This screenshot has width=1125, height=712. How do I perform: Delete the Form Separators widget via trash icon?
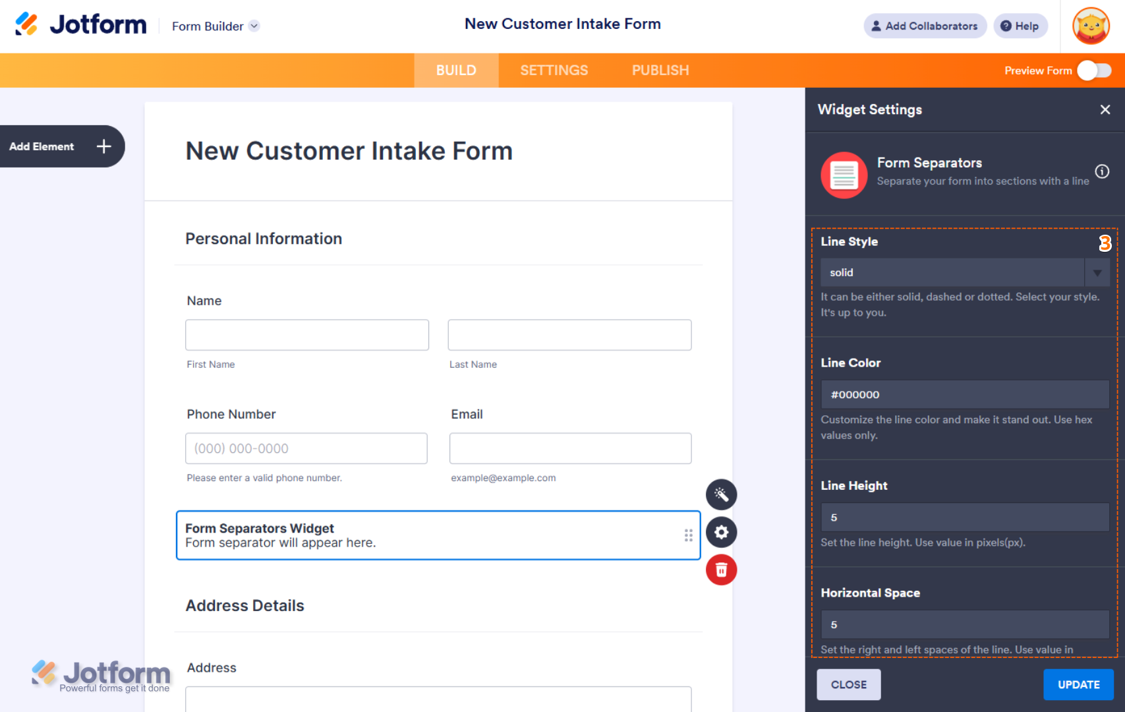(721, 570)
